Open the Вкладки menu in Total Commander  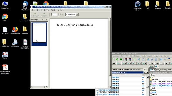pos(137,56)
